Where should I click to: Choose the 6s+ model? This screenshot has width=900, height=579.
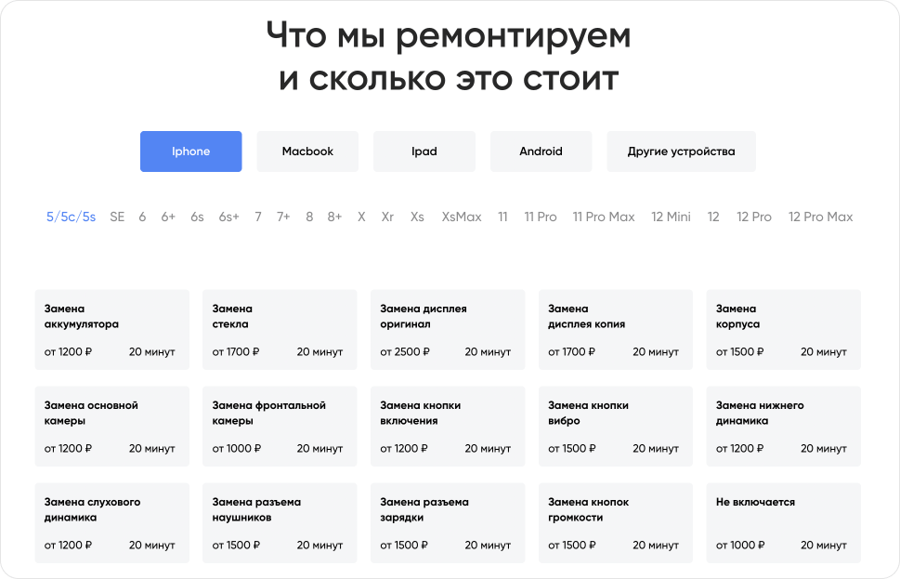pyautogui.click(x=229, y=217)
